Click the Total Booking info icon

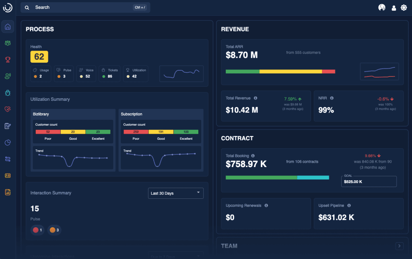coord(253,156)
